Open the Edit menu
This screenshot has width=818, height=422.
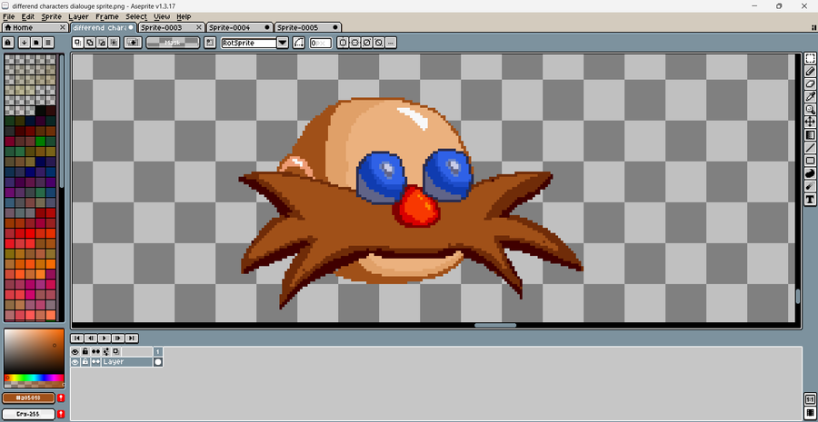[x=27, y=16]
